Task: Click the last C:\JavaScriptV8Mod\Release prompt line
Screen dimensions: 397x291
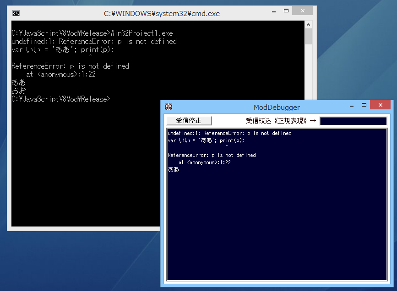Action: [60, 99]
